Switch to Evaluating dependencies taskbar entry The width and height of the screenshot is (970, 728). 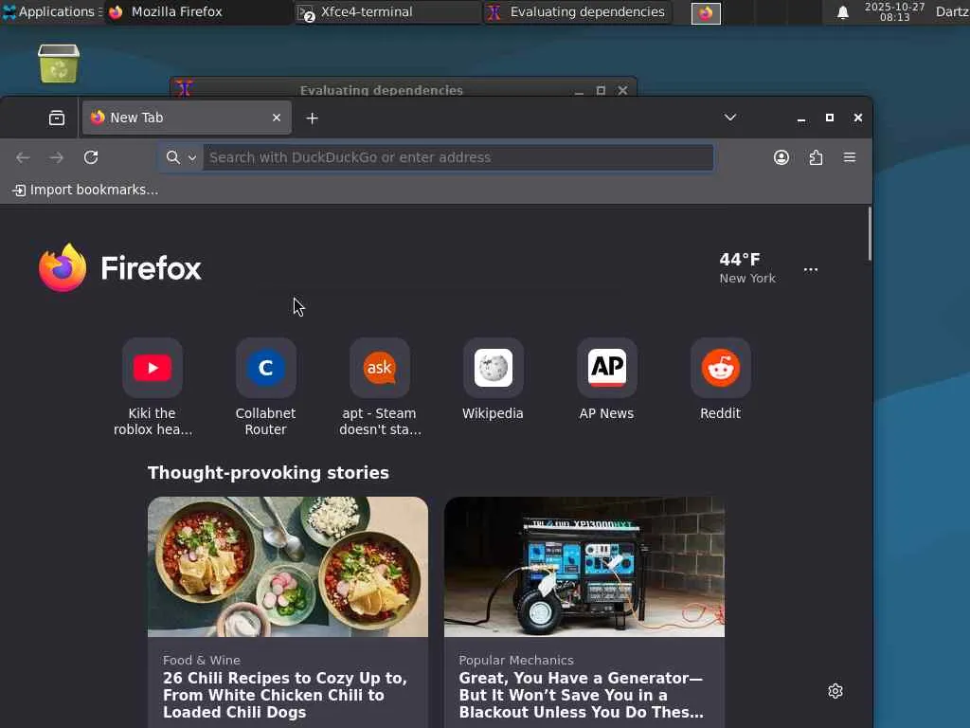point(577,11)
